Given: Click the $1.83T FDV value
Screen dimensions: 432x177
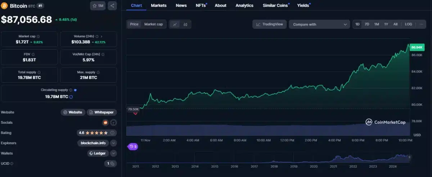Looking at the screenshot, I should tap(30, 60).
